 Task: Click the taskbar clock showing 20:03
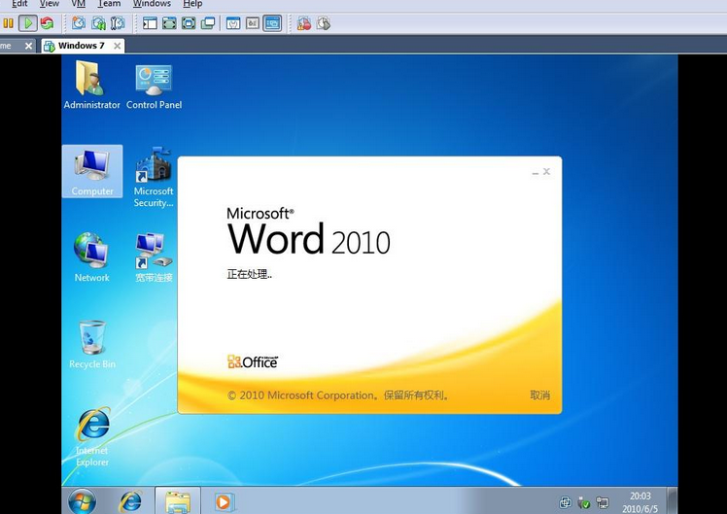(640, 502)
